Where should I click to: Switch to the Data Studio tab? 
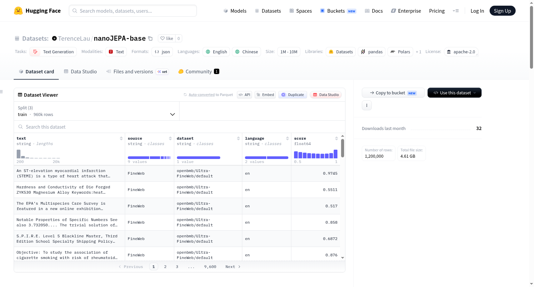tap(80, 72)
